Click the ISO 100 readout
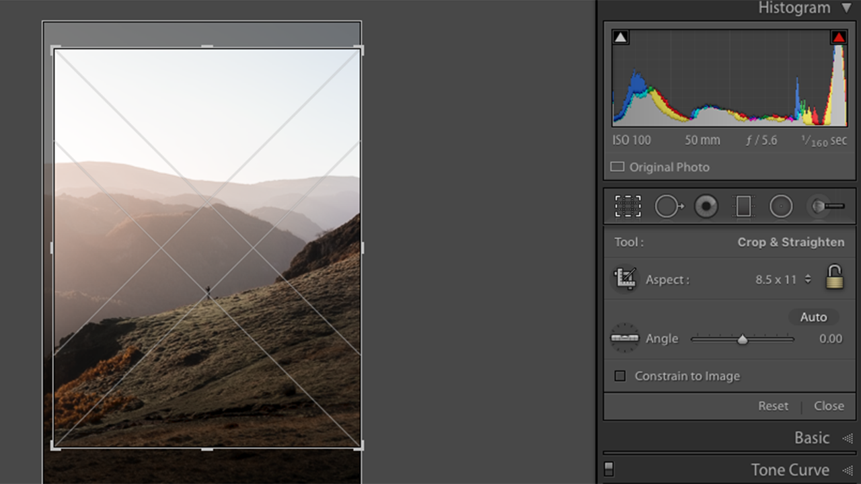This screenshot has height=484, width=861. [x=632, y=140]
